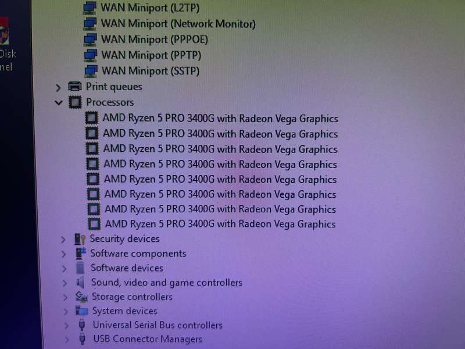The width and height of the screenshot is (465, 349).
Task: Click the Software devices icon
Action: coord(80,268)
